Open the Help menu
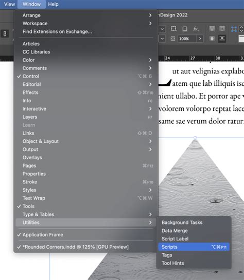Screen dimensions: 244x280 53,4
